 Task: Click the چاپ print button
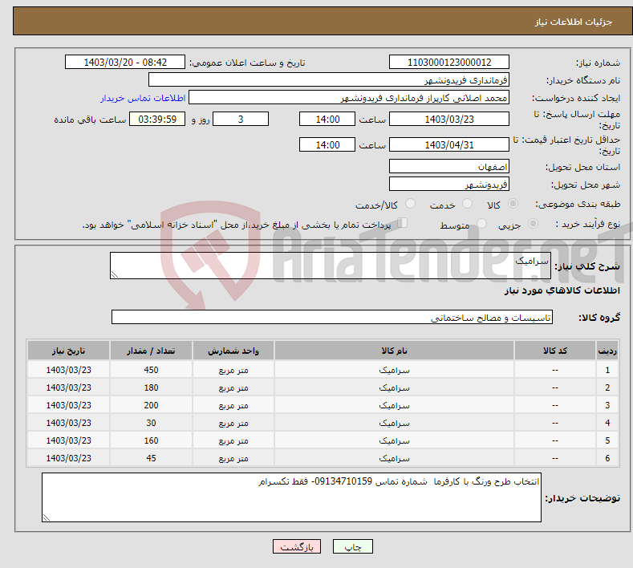(x=352, y=546)
